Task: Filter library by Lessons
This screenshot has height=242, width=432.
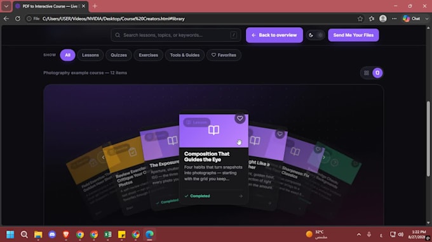Action: point(90,55)
